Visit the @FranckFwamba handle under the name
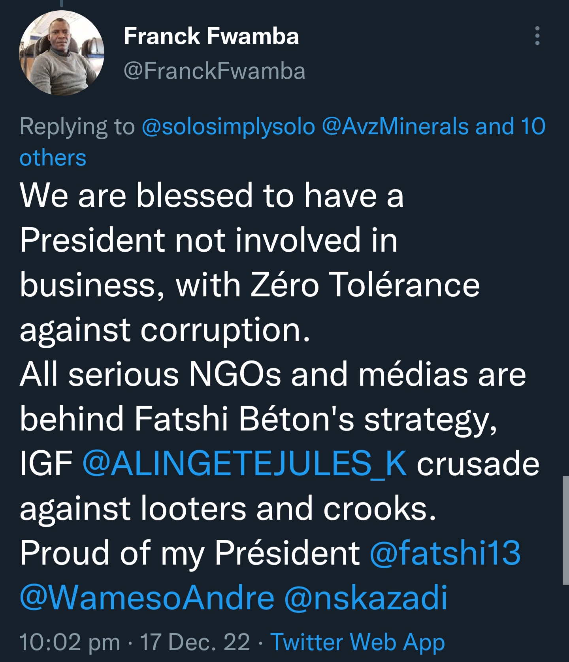Image resolution: width=569 pixels, height=662 pixels. (x=214, y=71)
